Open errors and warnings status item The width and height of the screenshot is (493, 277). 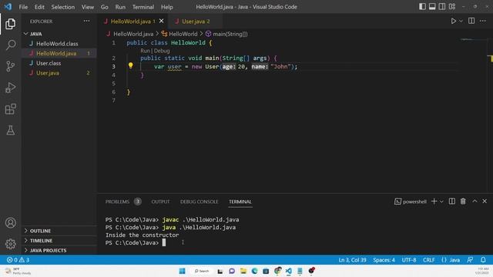[x=18, y=260]
